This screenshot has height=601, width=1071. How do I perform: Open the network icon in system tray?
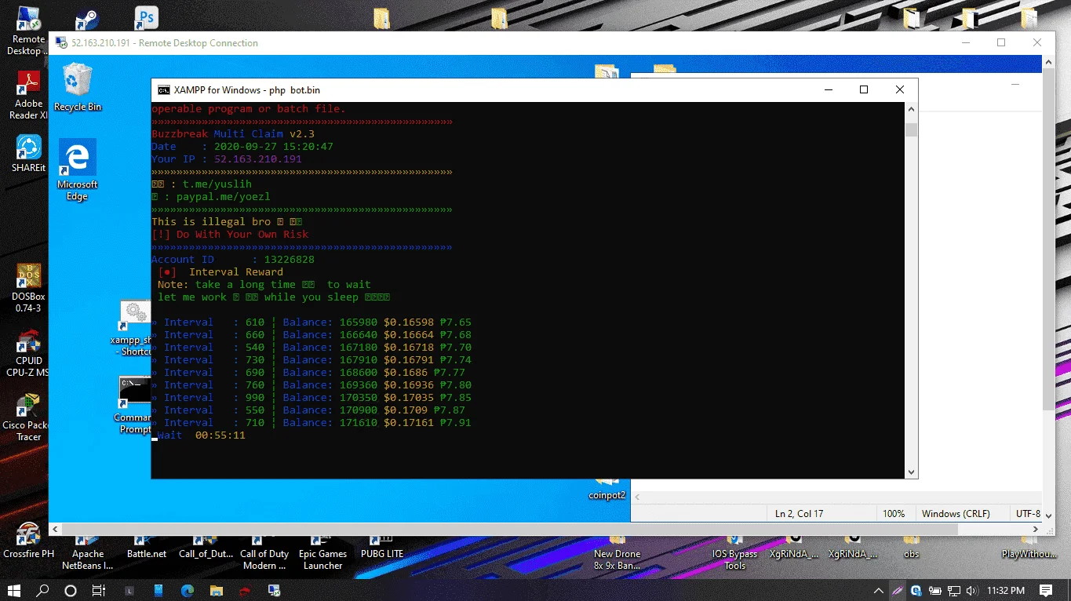tap(954, 590)
